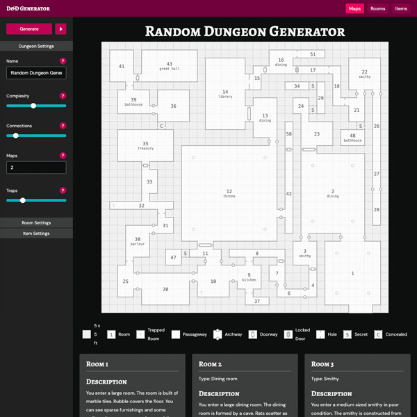Click the Trapped Room legend icon

(x=140, y=334)
